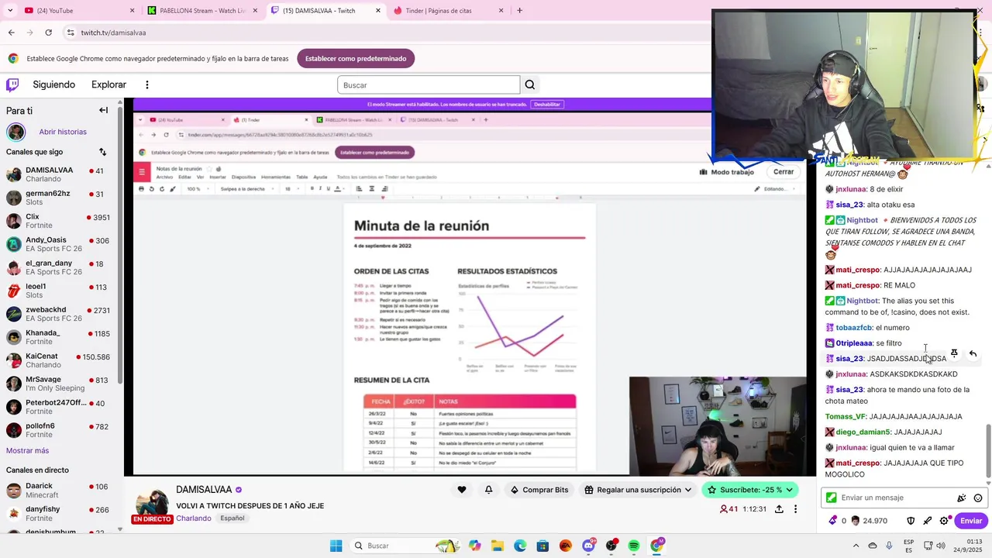Sort followed channels with the arrows icon
The image size is (992, 558).
pos(102,152)
